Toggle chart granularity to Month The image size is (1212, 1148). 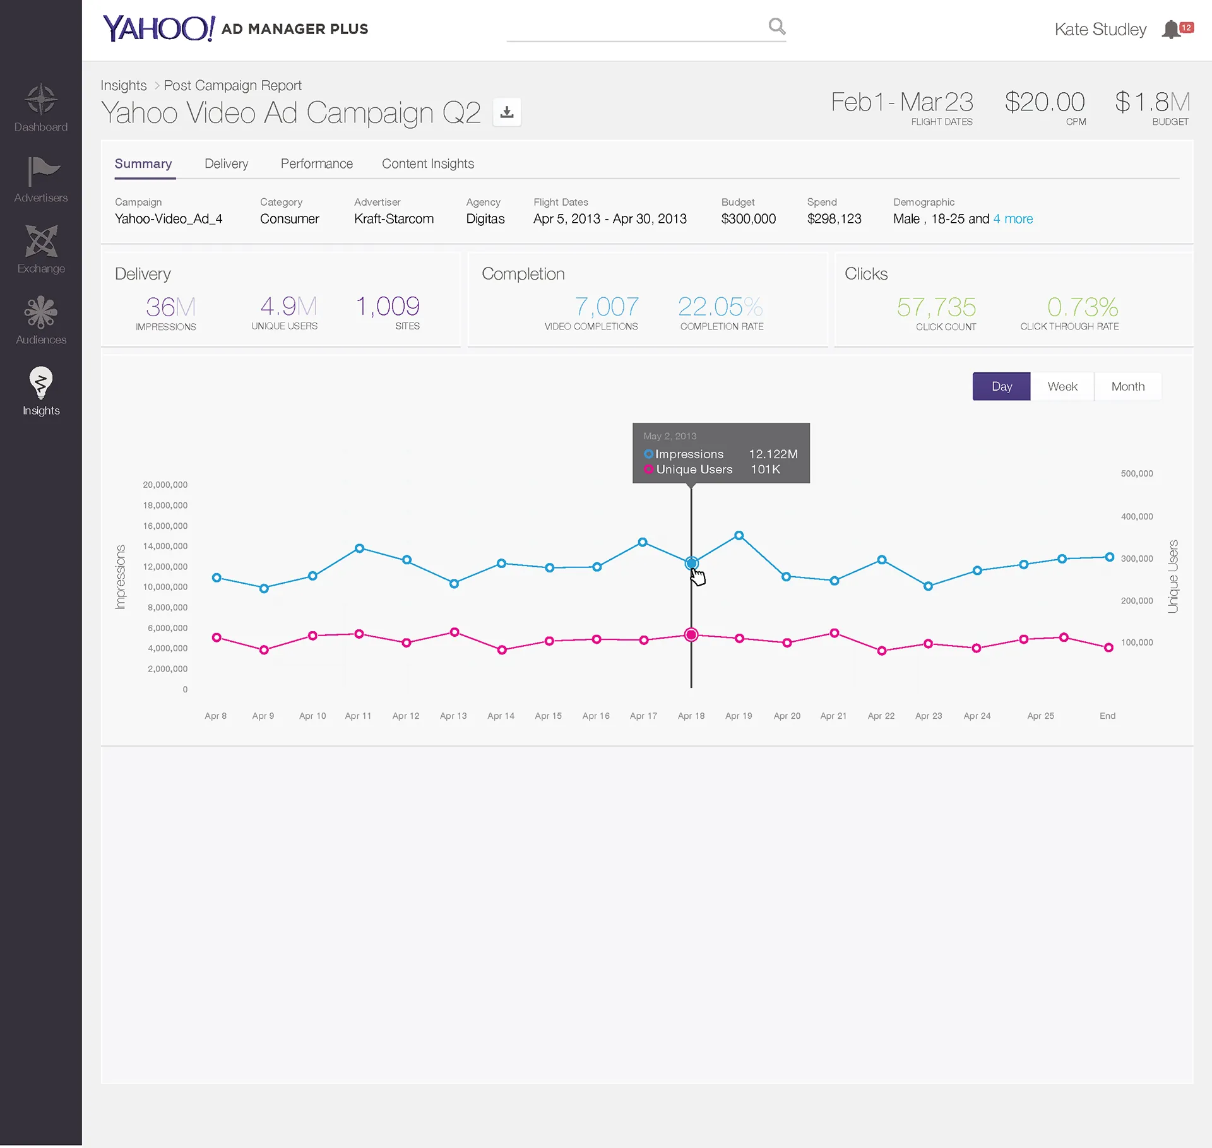point(1127,386)
